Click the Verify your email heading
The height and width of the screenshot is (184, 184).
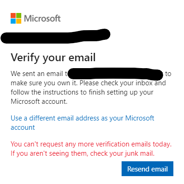pyautogui.click(x=53, y=58)
